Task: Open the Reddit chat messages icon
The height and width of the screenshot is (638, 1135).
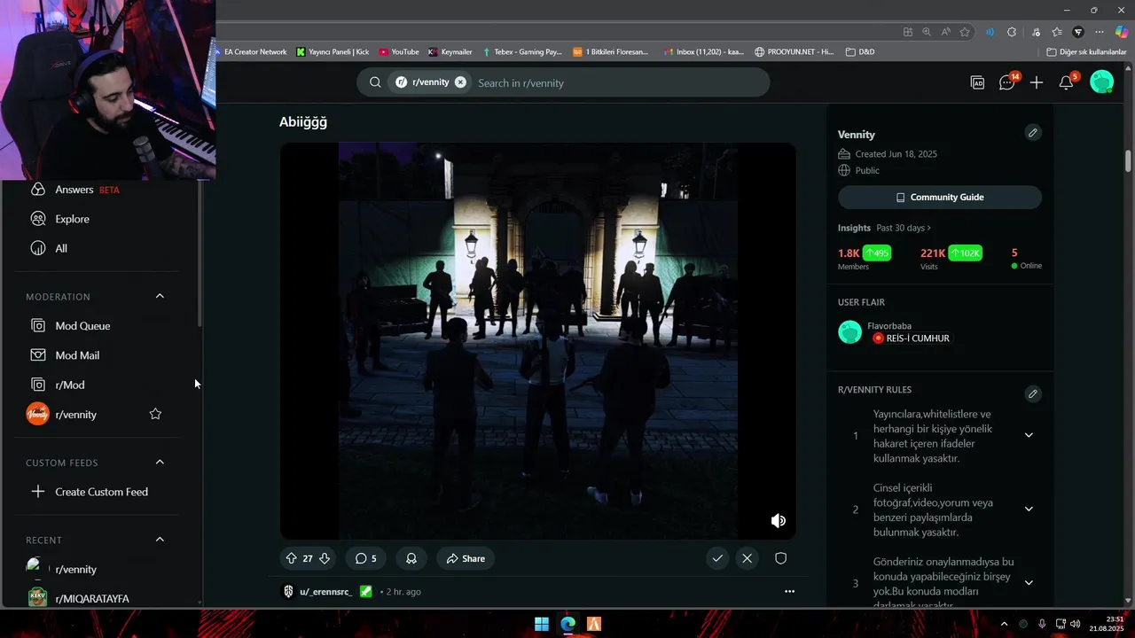Action: tap(1007, 82)
